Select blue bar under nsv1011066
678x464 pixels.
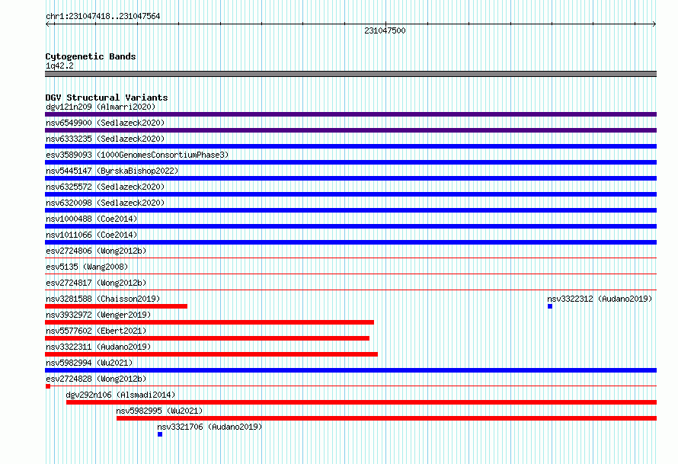coord(350,242)
